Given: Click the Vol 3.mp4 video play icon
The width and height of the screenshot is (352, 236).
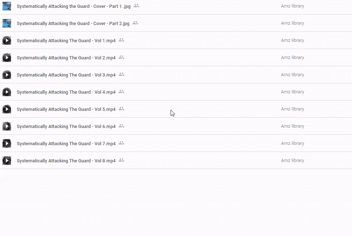Looking at the screenshot, I should pos(7,75).
